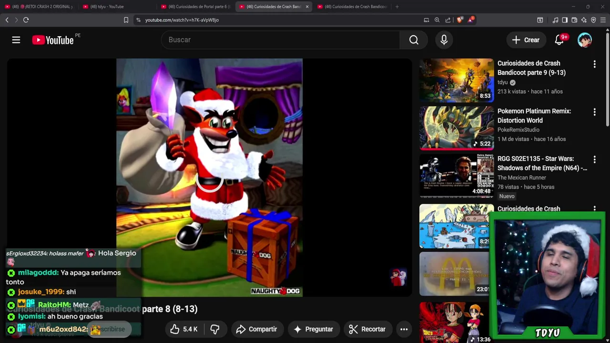Open The Mexican Runner channel link
Image resolution: width=610 pixels, height=343 pixels.
click(522, 178)
